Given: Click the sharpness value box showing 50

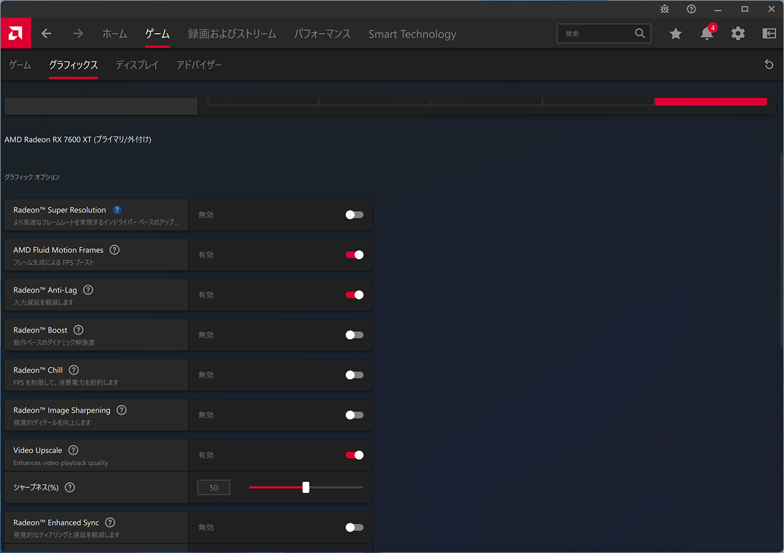Looking at the screenshot, I should click(x=214, y=487).
